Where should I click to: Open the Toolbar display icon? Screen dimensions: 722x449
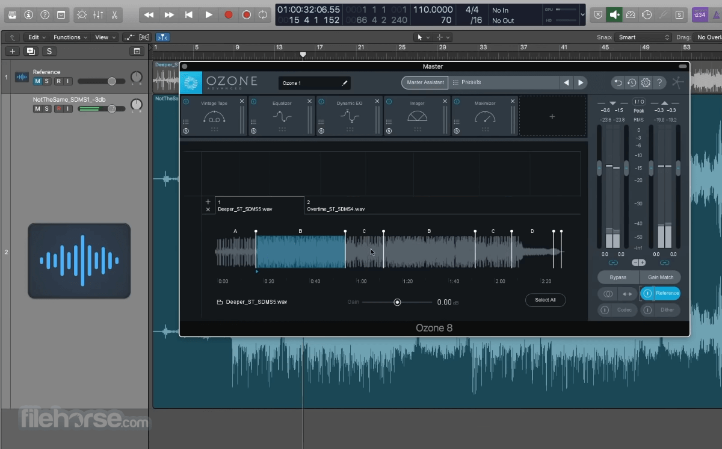pos(61,14)
